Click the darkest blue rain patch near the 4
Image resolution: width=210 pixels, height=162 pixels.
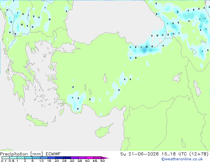[x=144, y=51]
